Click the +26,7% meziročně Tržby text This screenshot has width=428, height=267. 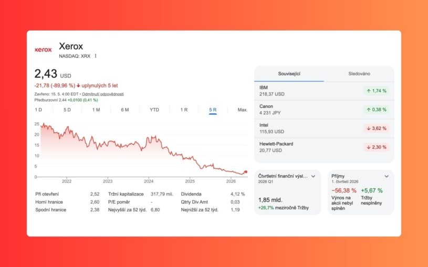point(284,208)
